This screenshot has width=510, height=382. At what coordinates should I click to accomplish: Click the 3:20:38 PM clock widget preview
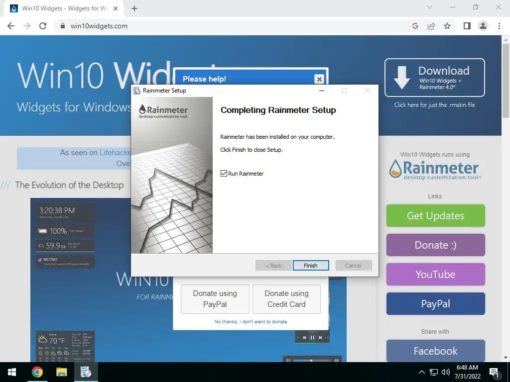(65, 213)
